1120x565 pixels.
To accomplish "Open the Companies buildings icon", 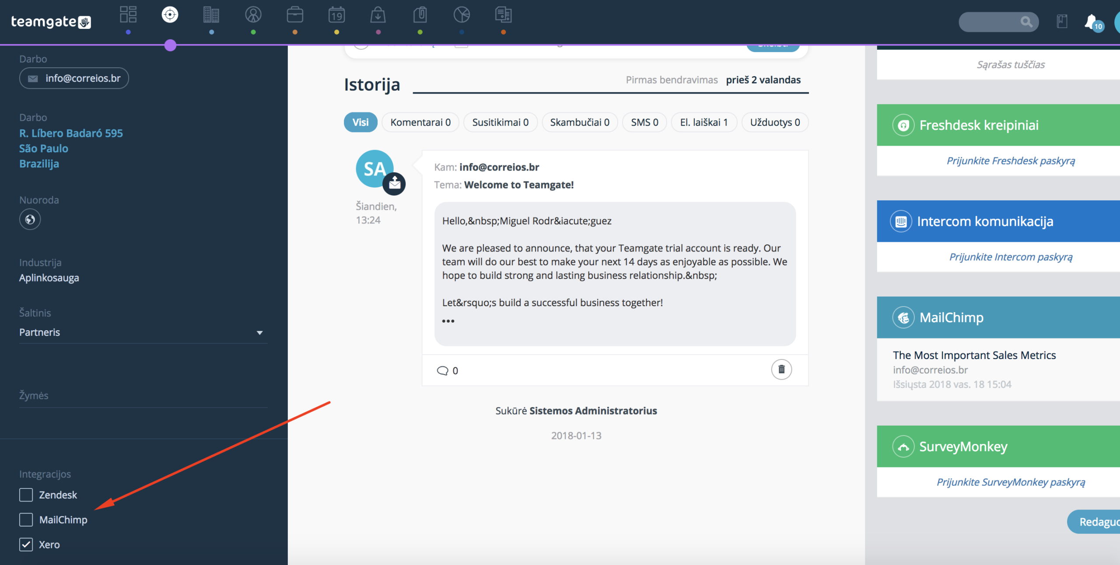I will point(211,15).
